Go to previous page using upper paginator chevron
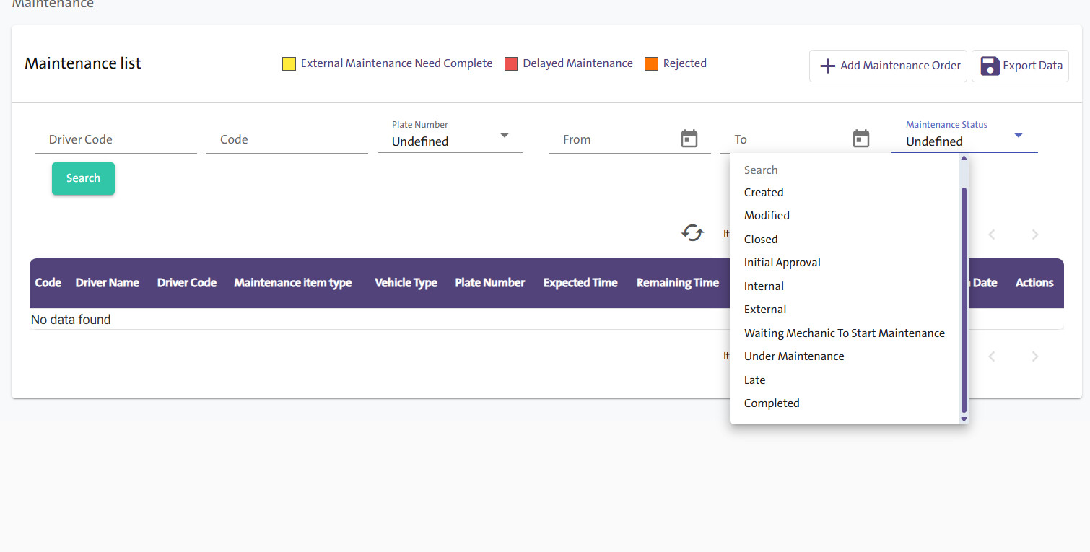The width and height of the screenshot is (1090, 552). (992, 235)
